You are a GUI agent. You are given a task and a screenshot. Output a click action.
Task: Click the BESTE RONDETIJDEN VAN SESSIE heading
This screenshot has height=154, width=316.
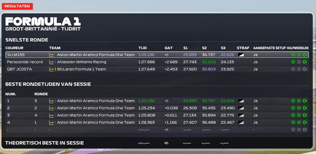[48, 84]
